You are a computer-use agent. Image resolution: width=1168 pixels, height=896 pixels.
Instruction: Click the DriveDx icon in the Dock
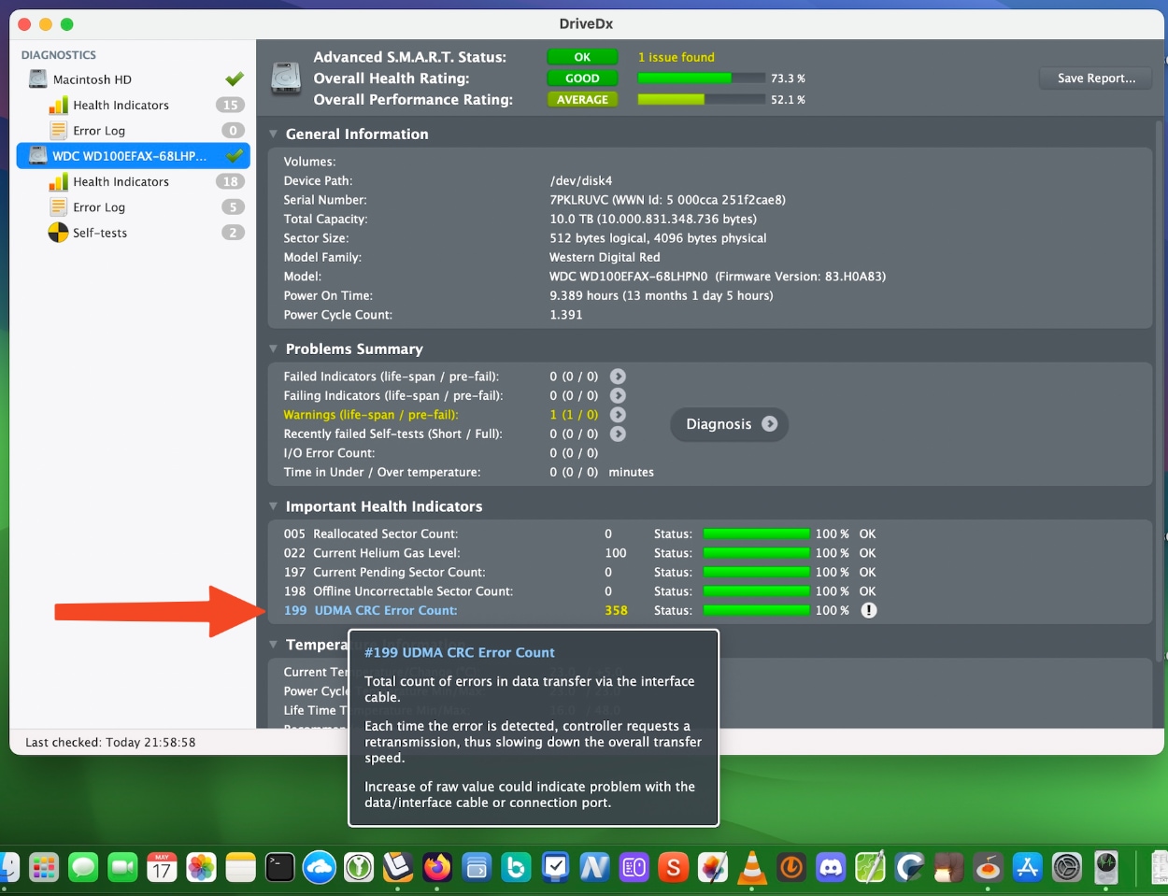point(1106,868)
